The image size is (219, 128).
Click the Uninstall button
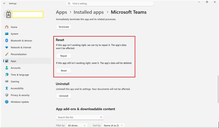point(64,96)
